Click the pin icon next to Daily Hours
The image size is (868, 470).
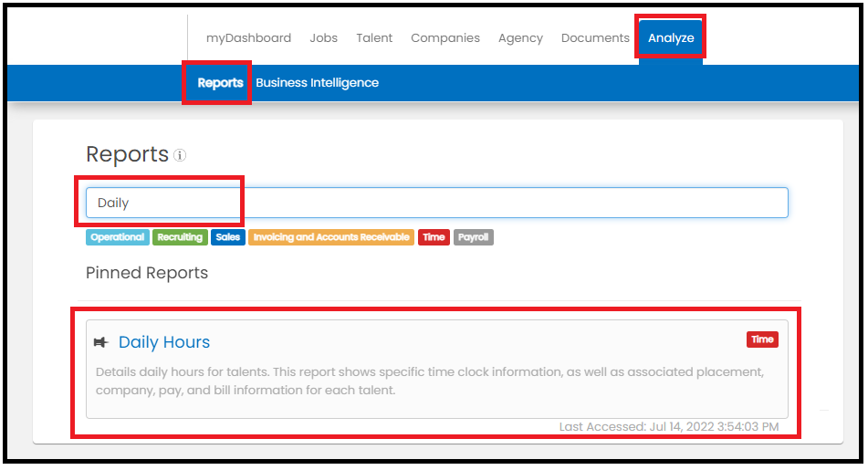click(x=100, y=342)
